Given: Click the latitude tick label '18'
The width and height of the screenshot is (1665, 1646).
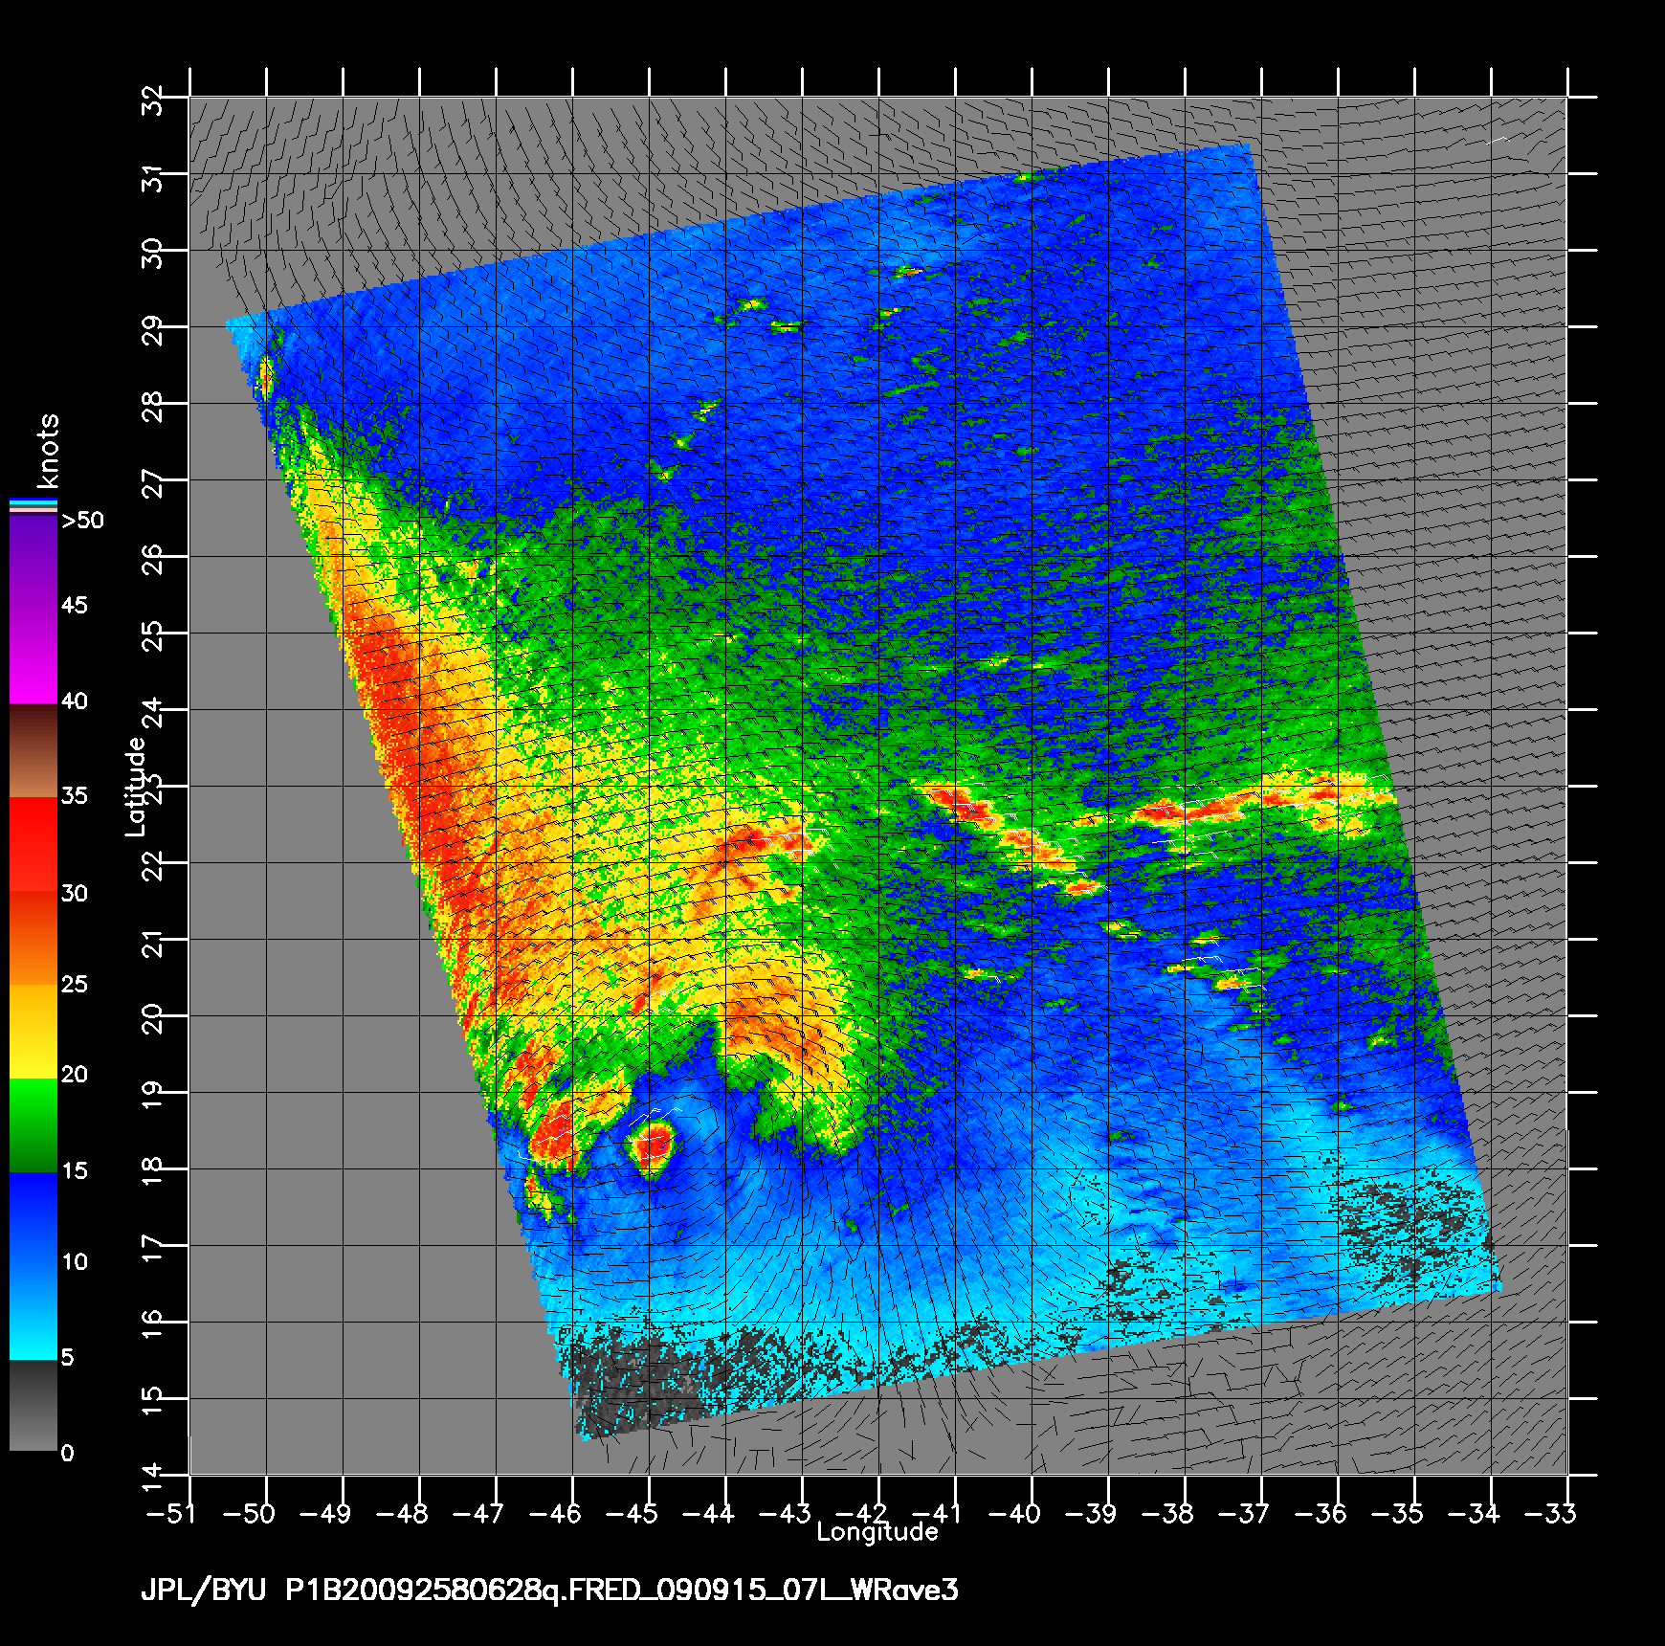Looking at the screenshot, I should pos(153,1172).
